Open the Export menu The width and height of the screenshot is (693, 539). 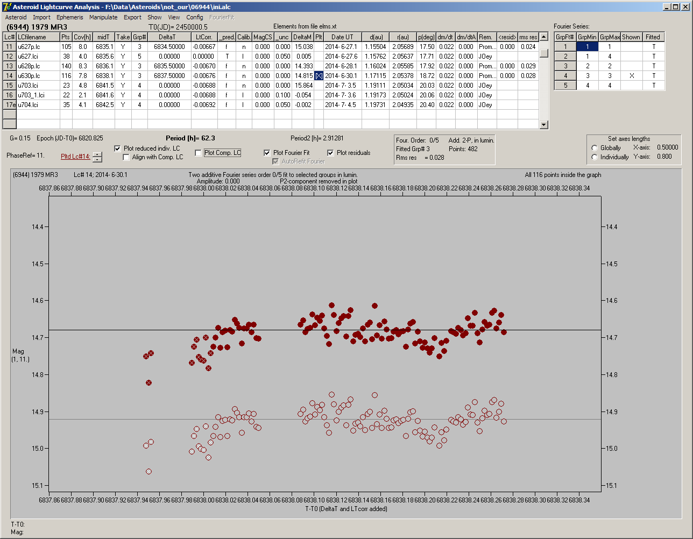point(132,17)
